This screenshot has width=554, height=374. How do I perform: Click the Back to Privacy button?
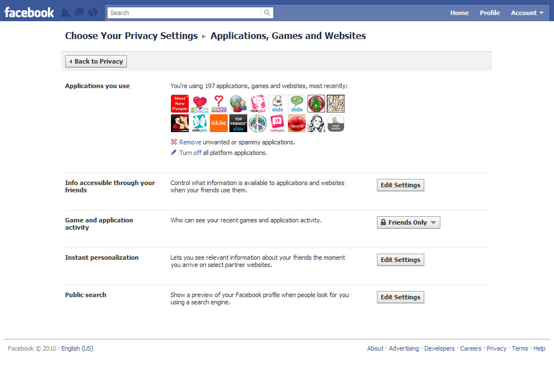coord(96,61)
